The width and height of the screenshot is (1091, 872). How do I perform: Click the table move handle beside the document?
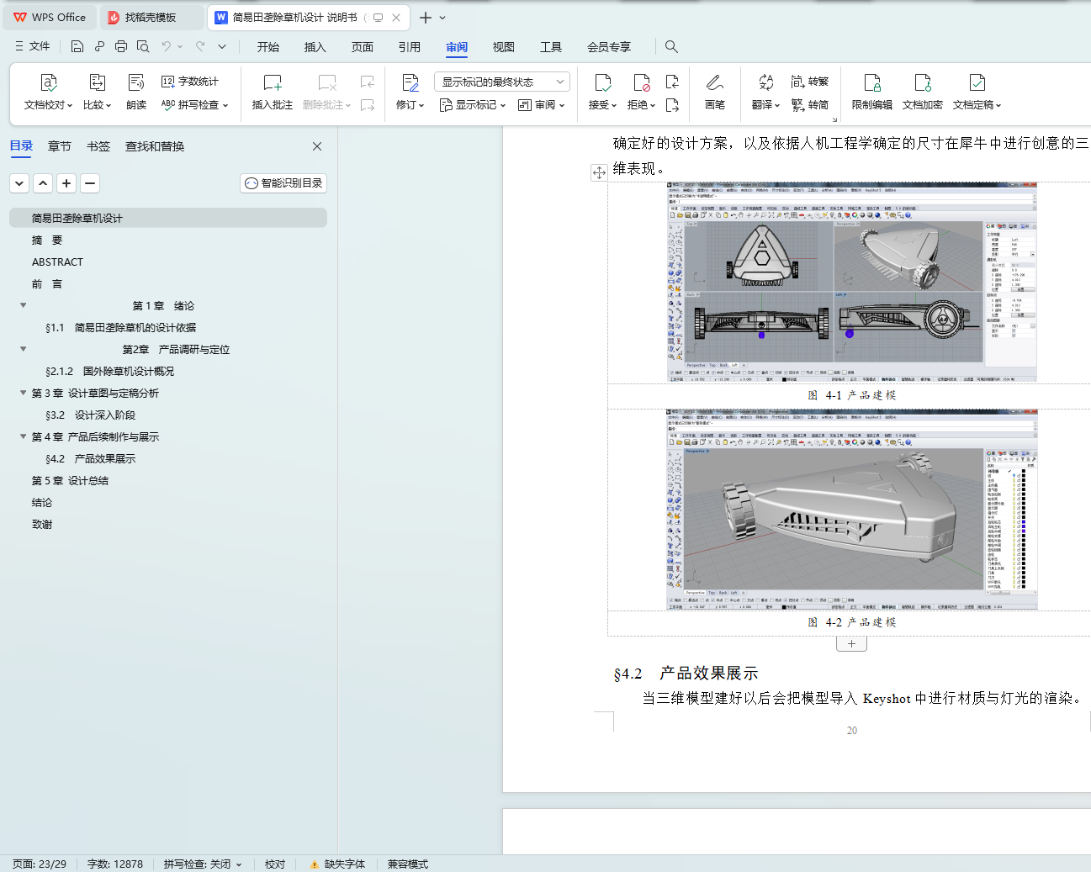point(599,172)
